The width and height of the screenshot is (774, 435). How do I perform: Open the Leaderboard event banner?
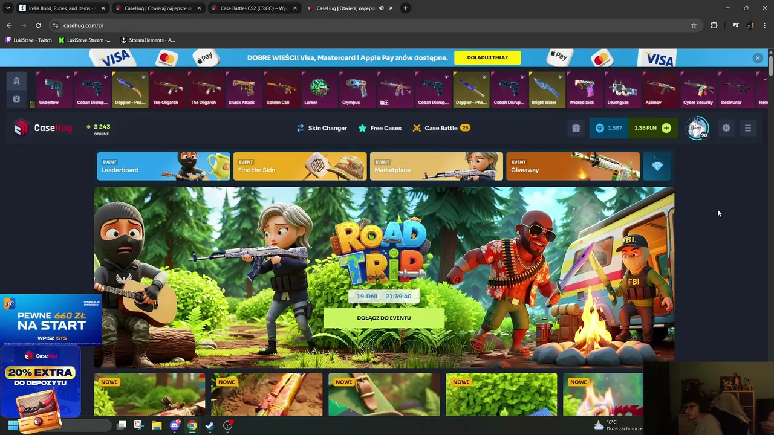click(163, 166)
